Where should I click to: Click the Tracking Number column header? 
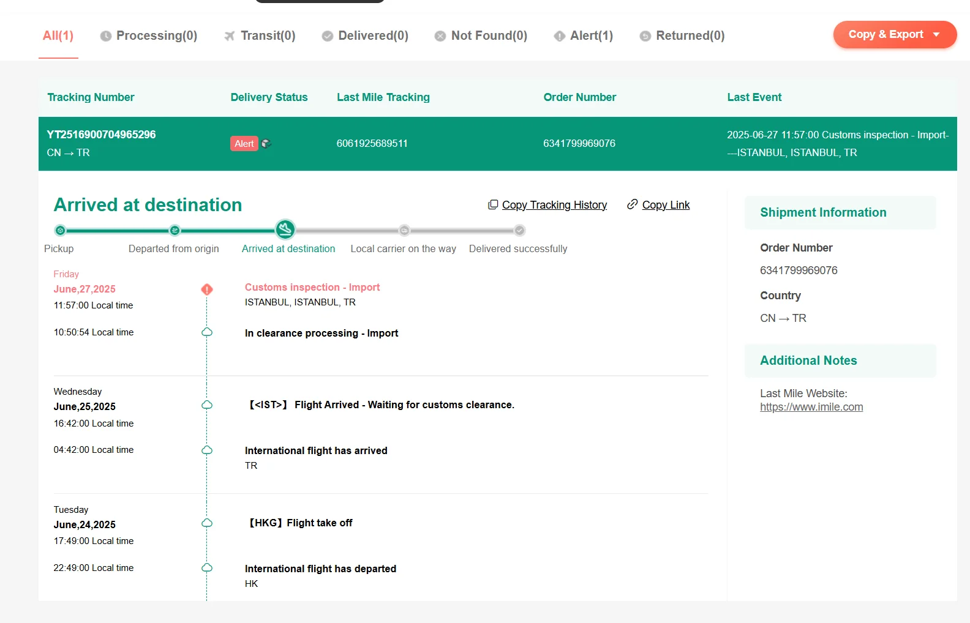(91, 97)
